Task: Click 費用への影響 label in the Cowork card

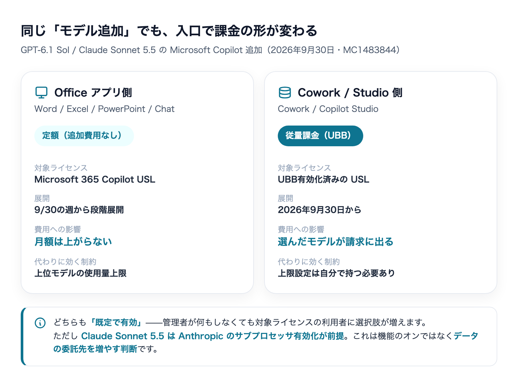Action: [x=301, y=229]
